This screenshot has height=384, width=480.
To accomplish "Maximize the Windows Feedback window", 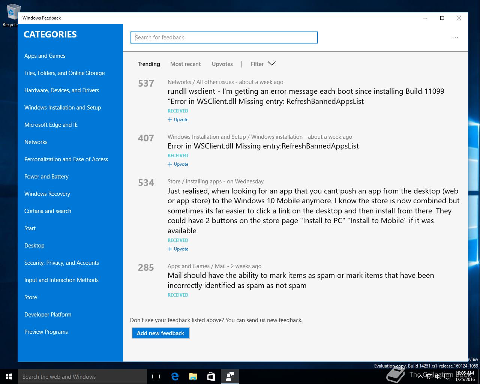I will 442,18.
